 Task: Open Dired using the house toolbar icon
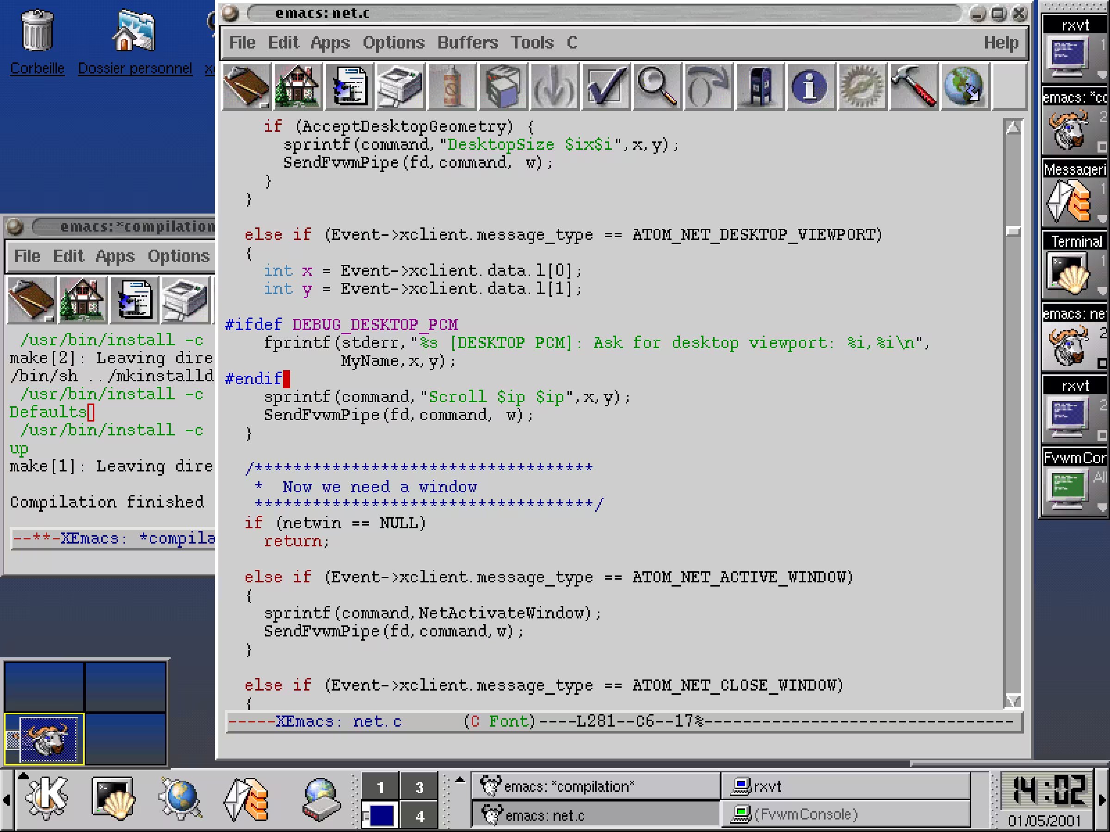tap(297, 86)
